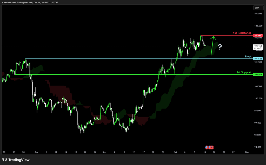Click the "Sep" date axis label
Viewport: 266px width, 165px height.
[104, 152]
